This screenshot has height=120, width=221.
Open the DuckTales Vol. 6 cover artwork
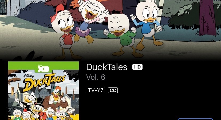(x=44, y=91)
